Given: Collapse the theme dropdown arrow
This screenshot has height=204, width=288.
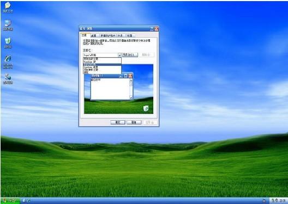Looking at the screenshot, I should coord(119,55).
